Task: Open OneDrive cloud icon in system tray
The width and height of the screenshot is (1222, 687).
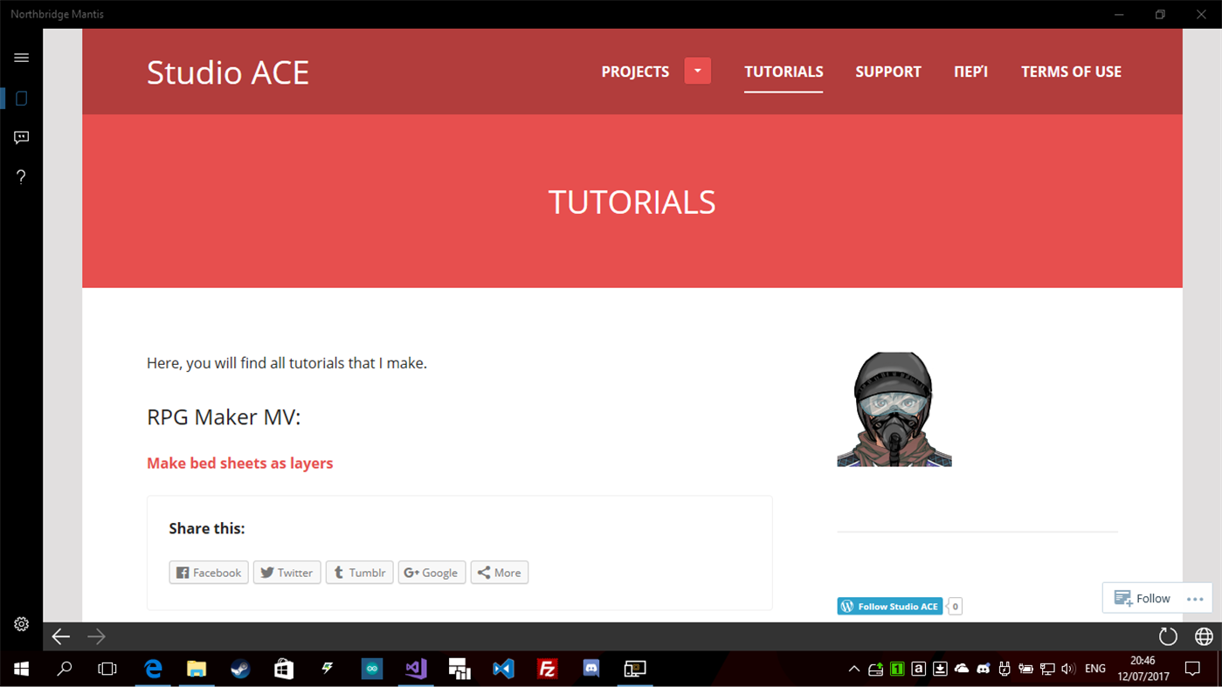Action: pos(962,669)
